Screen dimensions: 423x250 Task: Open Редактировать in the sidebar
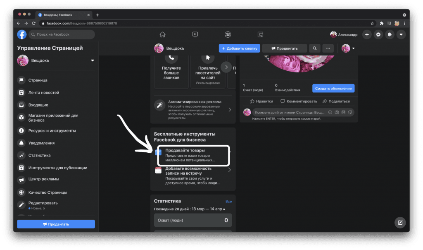(56, 205)
